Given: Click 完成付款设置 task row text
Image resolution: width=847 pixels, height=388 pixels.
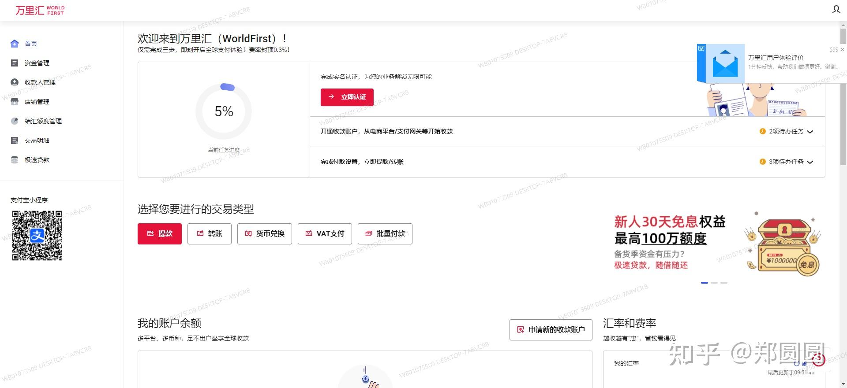Looking at the screenshot, I should point(362,162).
